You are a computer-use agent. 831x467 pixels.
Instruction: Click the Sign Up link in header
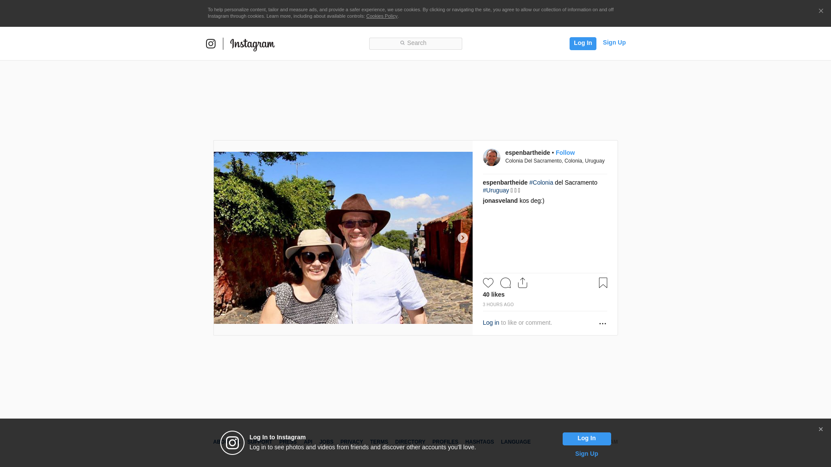pyautogui.click(x=614, y=42)
